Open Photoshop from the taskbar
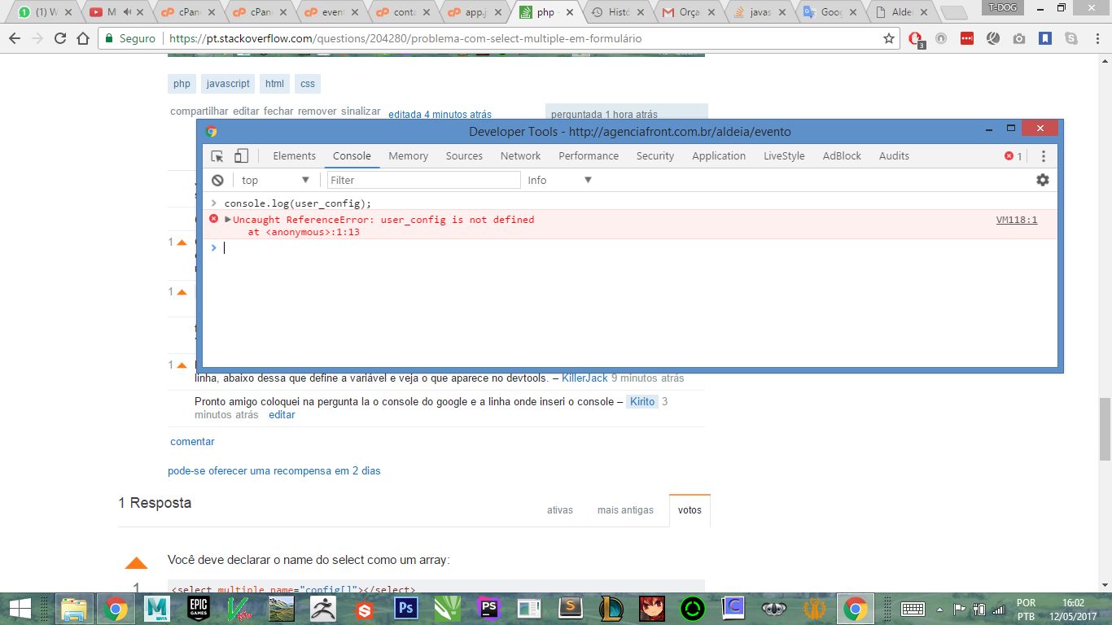The width and height of the screenshot is (1112, 625). [406, 609]
